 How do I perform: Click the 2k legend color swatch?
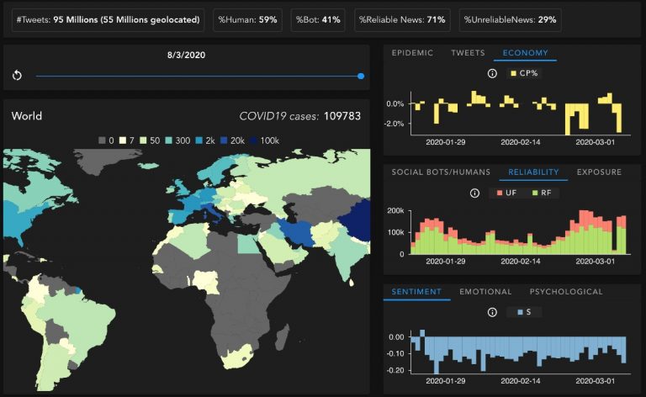pyautogui.click(x=199, y=140)
